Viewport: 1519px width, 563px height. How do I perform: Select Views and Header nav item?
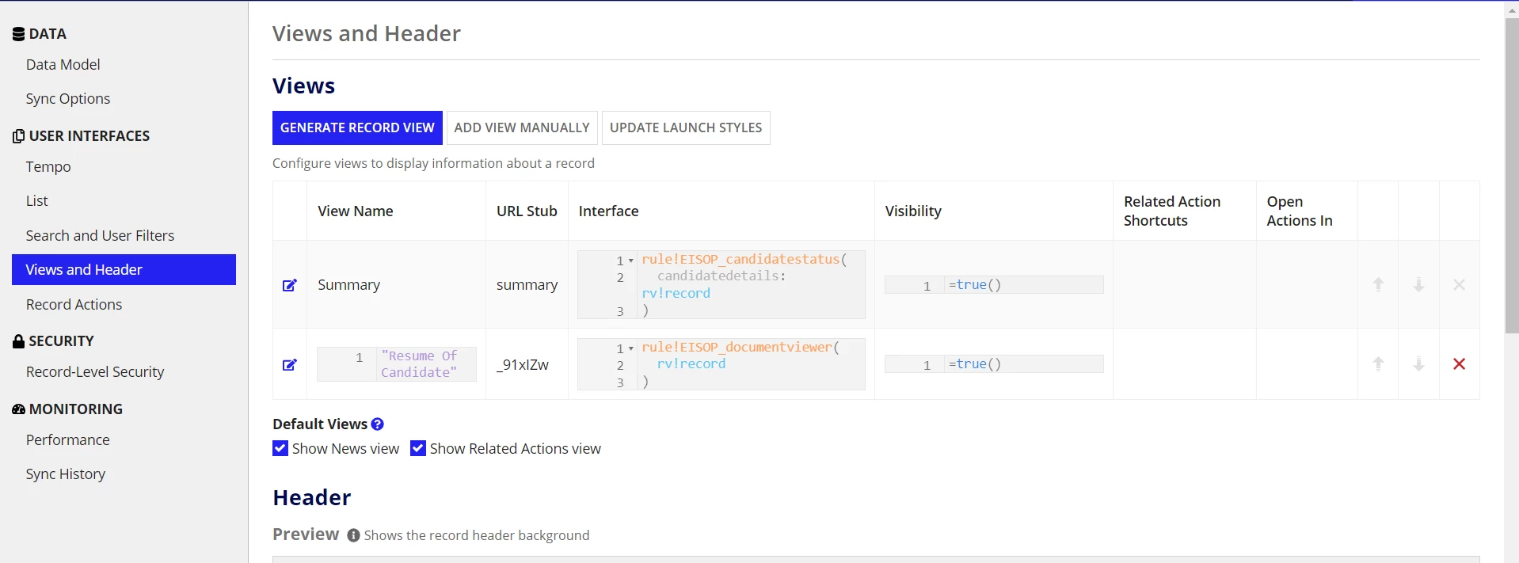coord(124,269)
